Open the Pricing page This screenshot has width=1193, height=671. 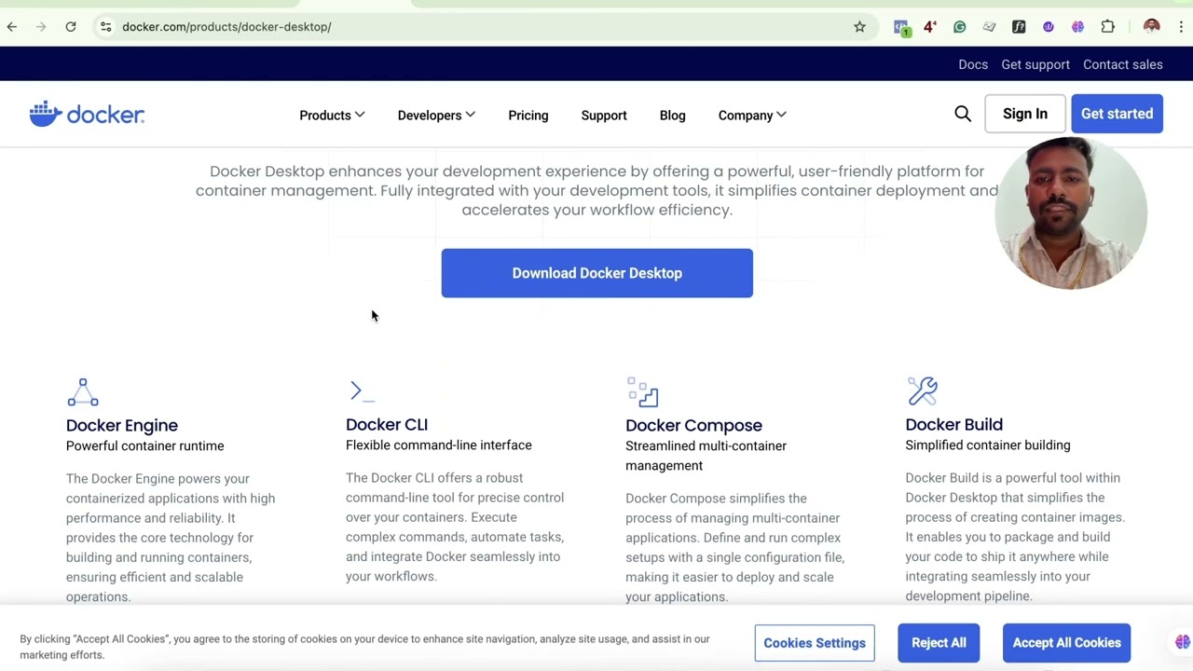528,116
